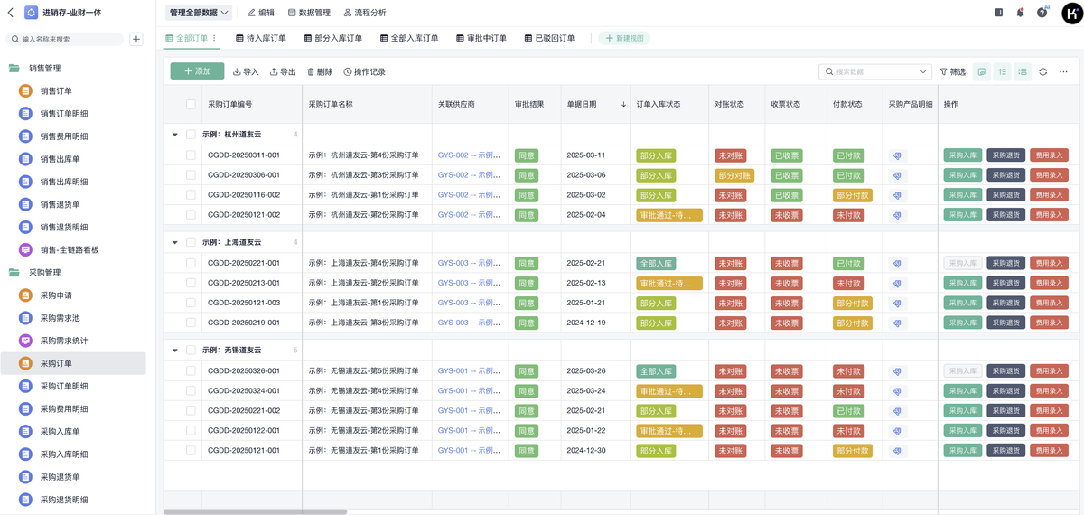Screen dimensions: 1084x515
Task: Collapse the 示例：无锡道友云 group
Action: (175, 351)
